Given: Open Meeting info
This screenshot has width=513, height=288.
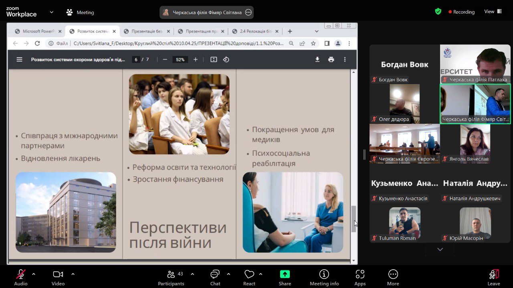Looking at the screenshot, I should click(x=324, y=277).
